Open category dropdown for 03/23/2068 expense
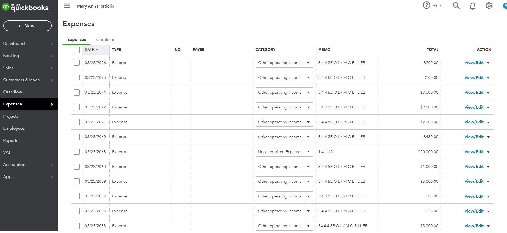507x233 pixels. (308, 152)
